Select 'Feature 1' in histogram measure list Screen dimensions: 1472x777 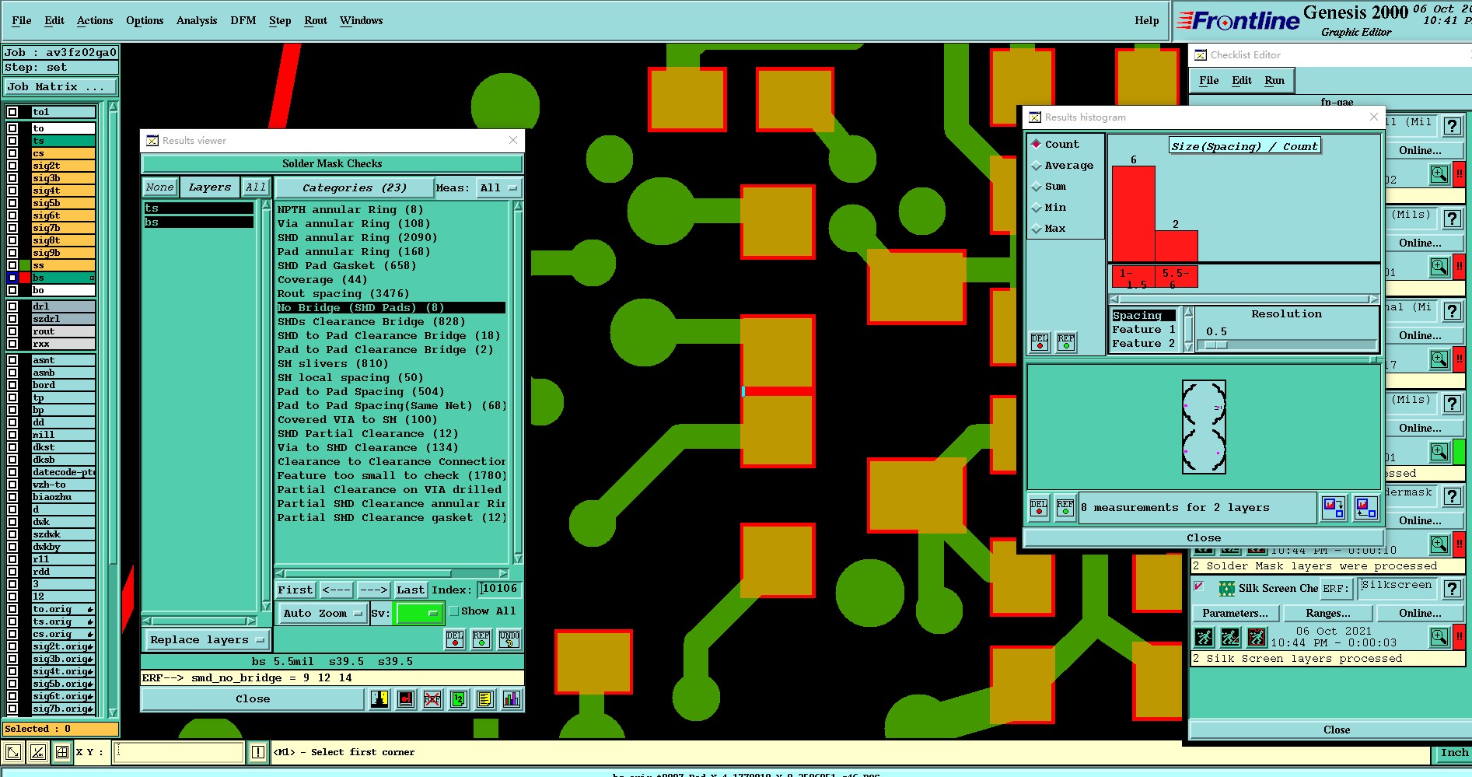pyautogui.click(x=1144, y=330)
